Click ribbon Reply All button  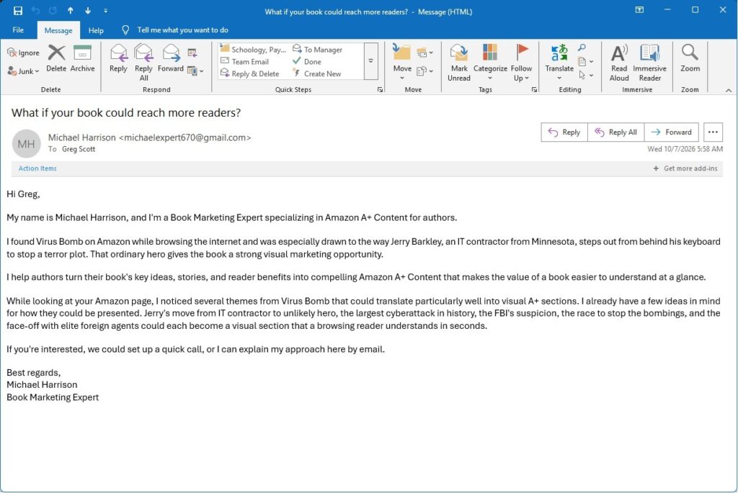[x=143, y=63]
